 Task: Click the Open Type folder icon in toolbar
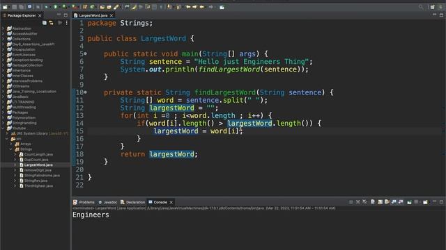click(102, 7)
